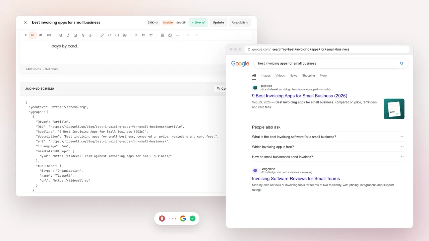Click the Tidewell result thumbnail image
429x241 pixels.
pyautogui.click(x=394, y=109)
